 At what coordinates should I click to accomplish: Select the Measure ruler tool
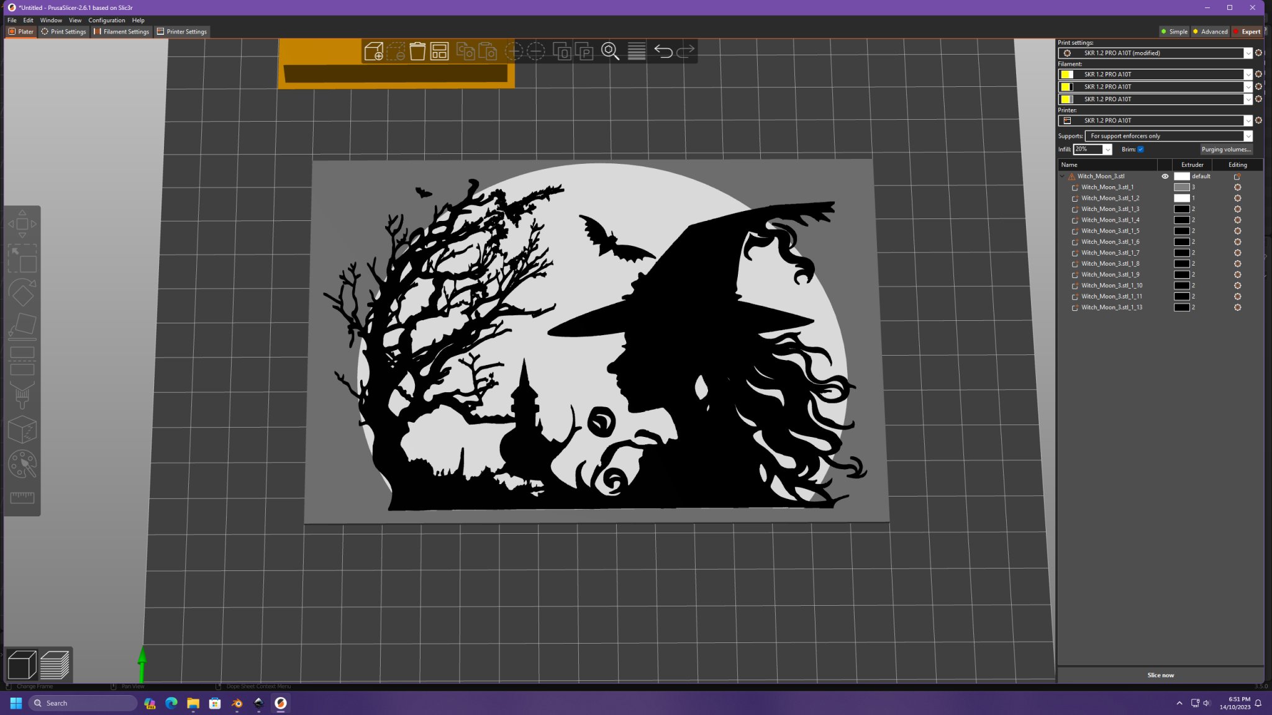(22, 497)
